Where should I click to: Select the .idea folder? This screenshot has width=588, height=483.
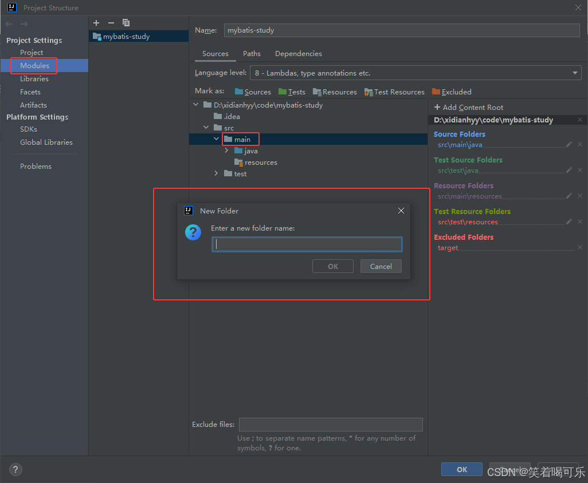point(227,116)
